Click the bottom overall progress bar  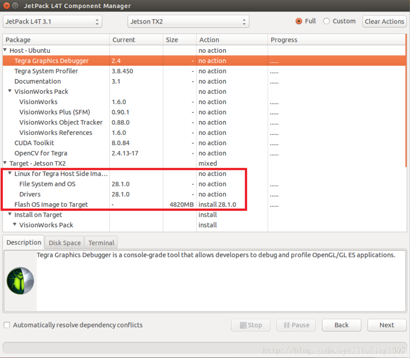coord(205,348)
